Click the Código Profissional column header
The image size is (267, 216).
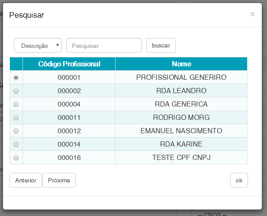[x=69, y=64]
